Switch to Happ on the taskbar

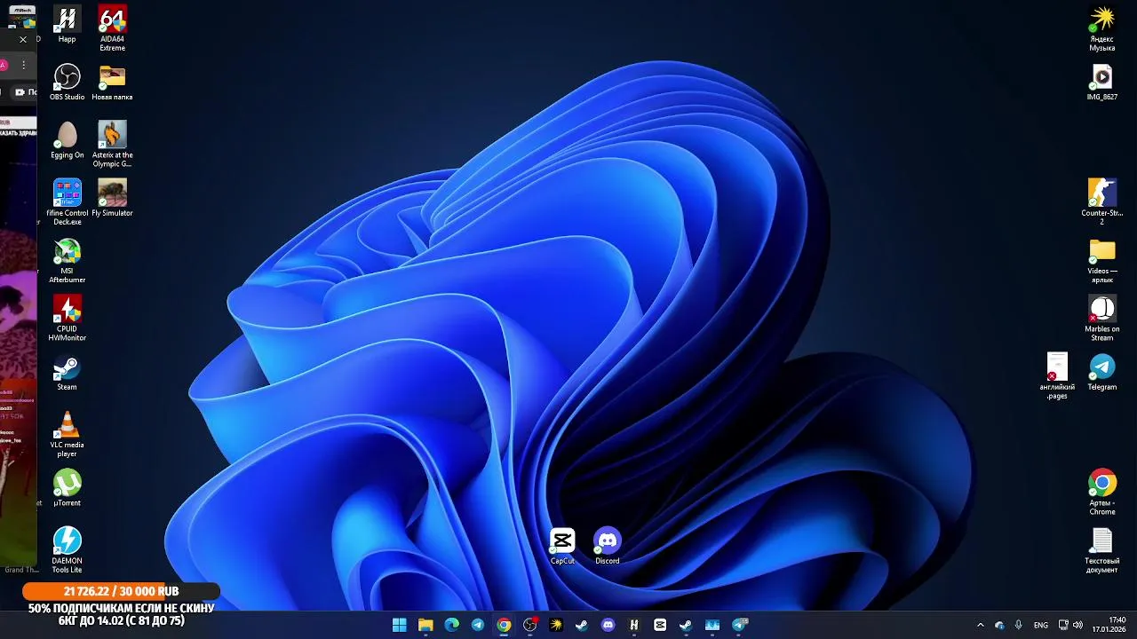[x=634, y=625]
